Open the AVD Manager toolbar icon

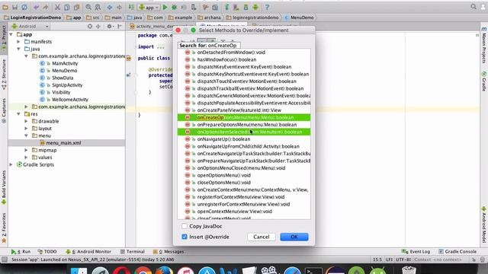(x=236, y=7)
